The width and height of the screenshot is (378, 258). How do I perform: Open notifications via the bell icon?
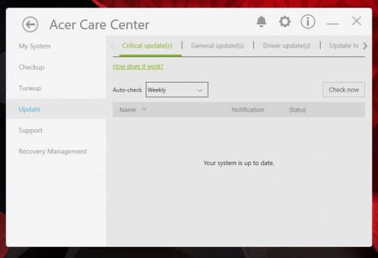[x=261, y=21]
